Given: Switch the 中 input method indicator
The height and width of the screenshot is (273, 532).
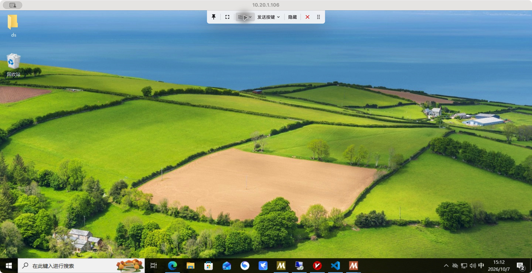Looking at the screenshot, I should click(481, 266).
